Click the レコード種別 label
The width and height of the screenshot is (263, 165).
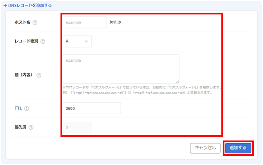click(26, 41)
